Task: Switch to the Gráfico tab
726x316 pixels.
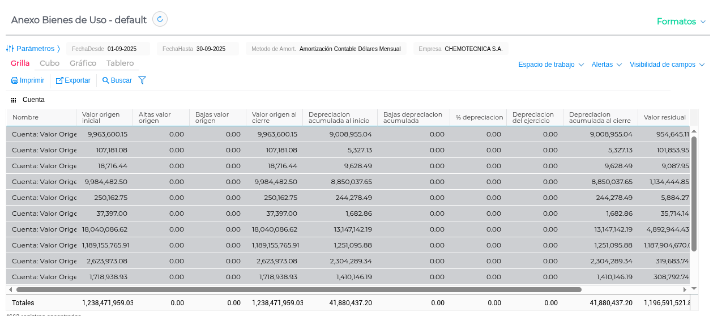Action: [83, 63]
